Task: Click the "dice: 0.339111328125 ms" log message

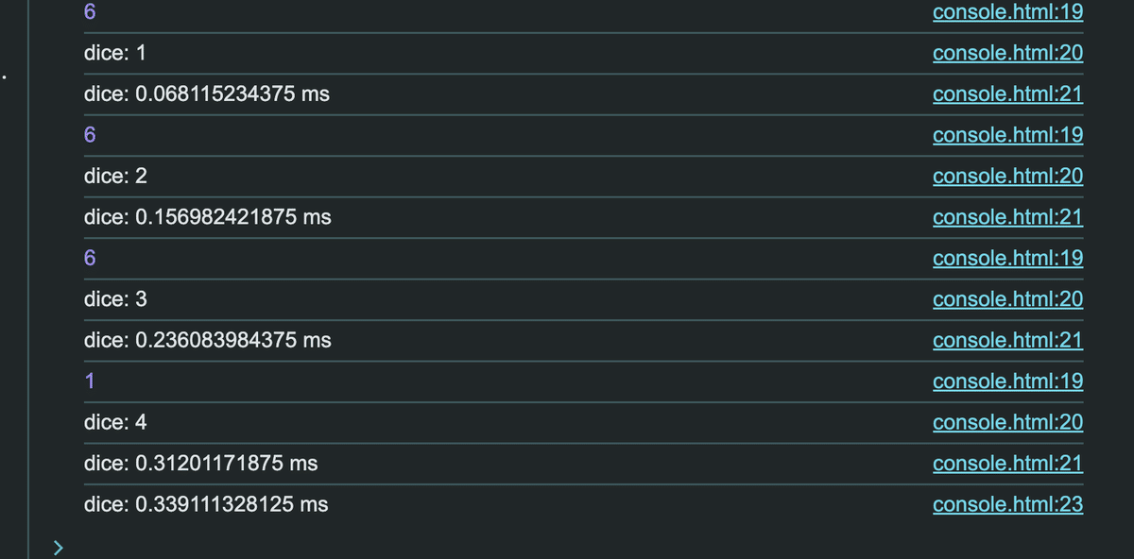Action: pyautogui.click(x=206, y=504)
